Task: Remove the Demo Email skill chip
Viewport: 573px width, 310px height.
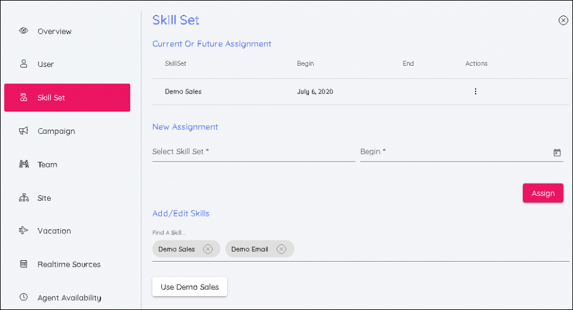Action: 281,249
